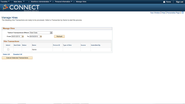Click the From date input field

click(x=16, y=36)
